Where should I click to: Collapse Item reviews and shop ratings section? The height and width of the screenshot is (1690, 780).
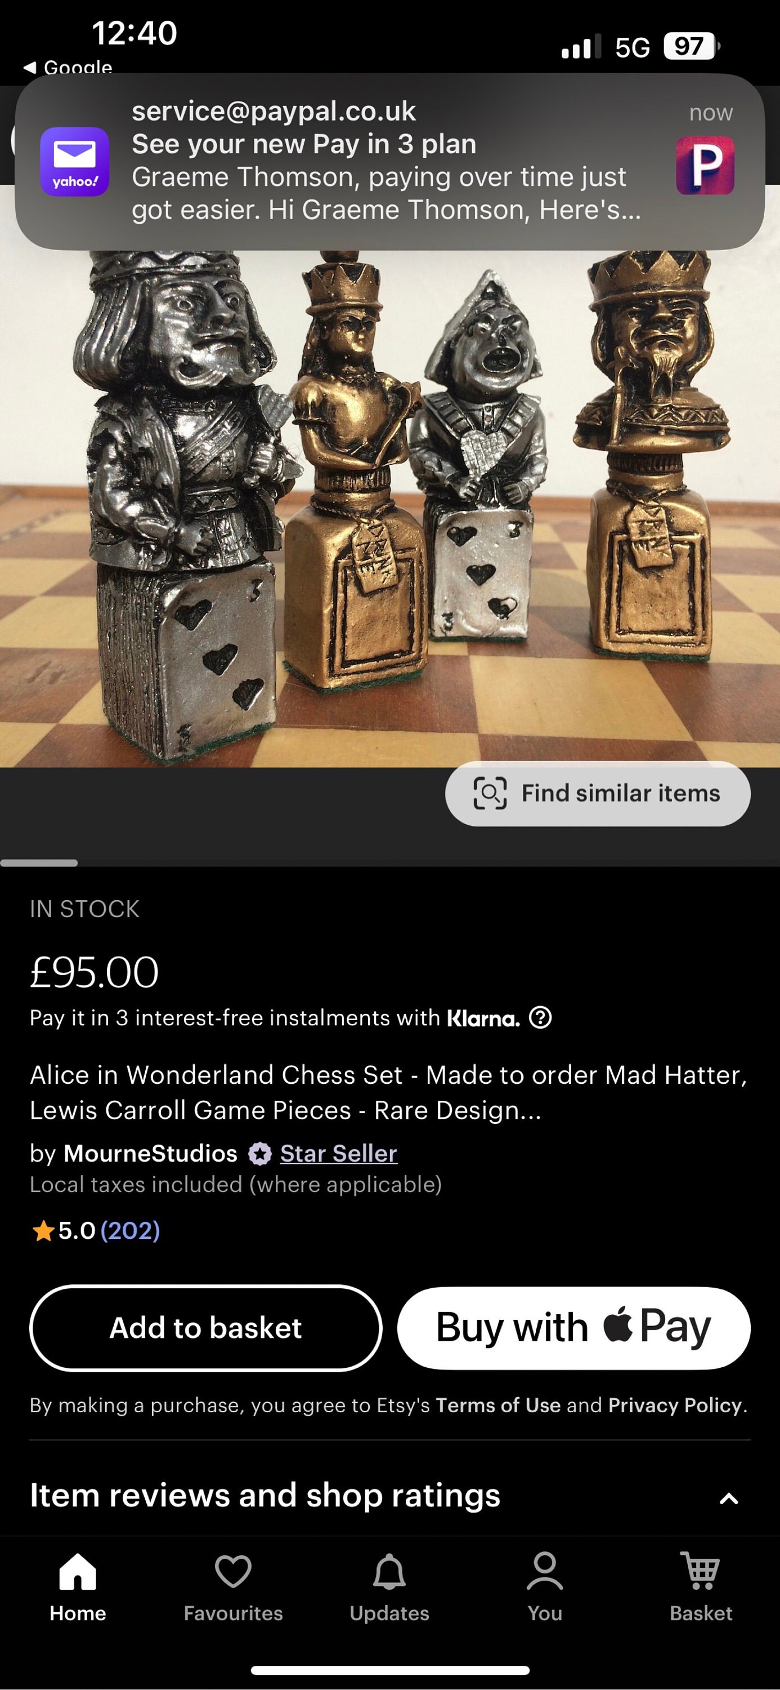point(729,1498)
